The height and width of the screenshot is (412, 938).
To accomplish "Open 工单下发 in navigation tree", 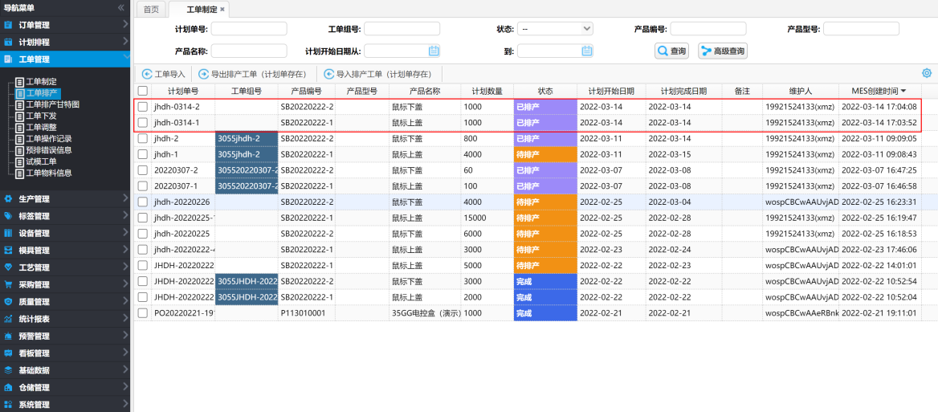I will [x=41, y=116].
